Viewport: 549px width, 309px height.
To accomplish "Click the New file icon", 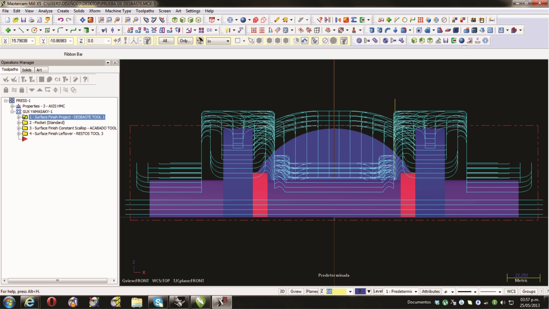I will (x=7, y=20).
